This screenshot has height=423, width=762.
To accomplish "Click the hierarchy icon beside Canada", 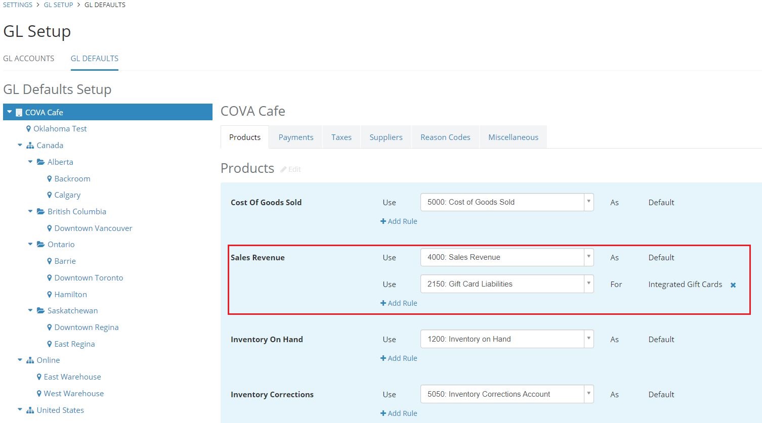I will tap(30, 145).
